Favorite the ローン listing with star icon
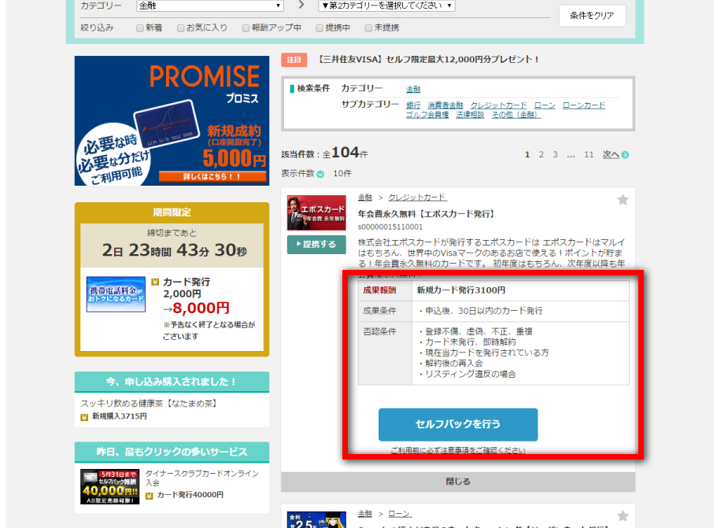Viewport: 717px width, 528px height. [x=623, y=516]
